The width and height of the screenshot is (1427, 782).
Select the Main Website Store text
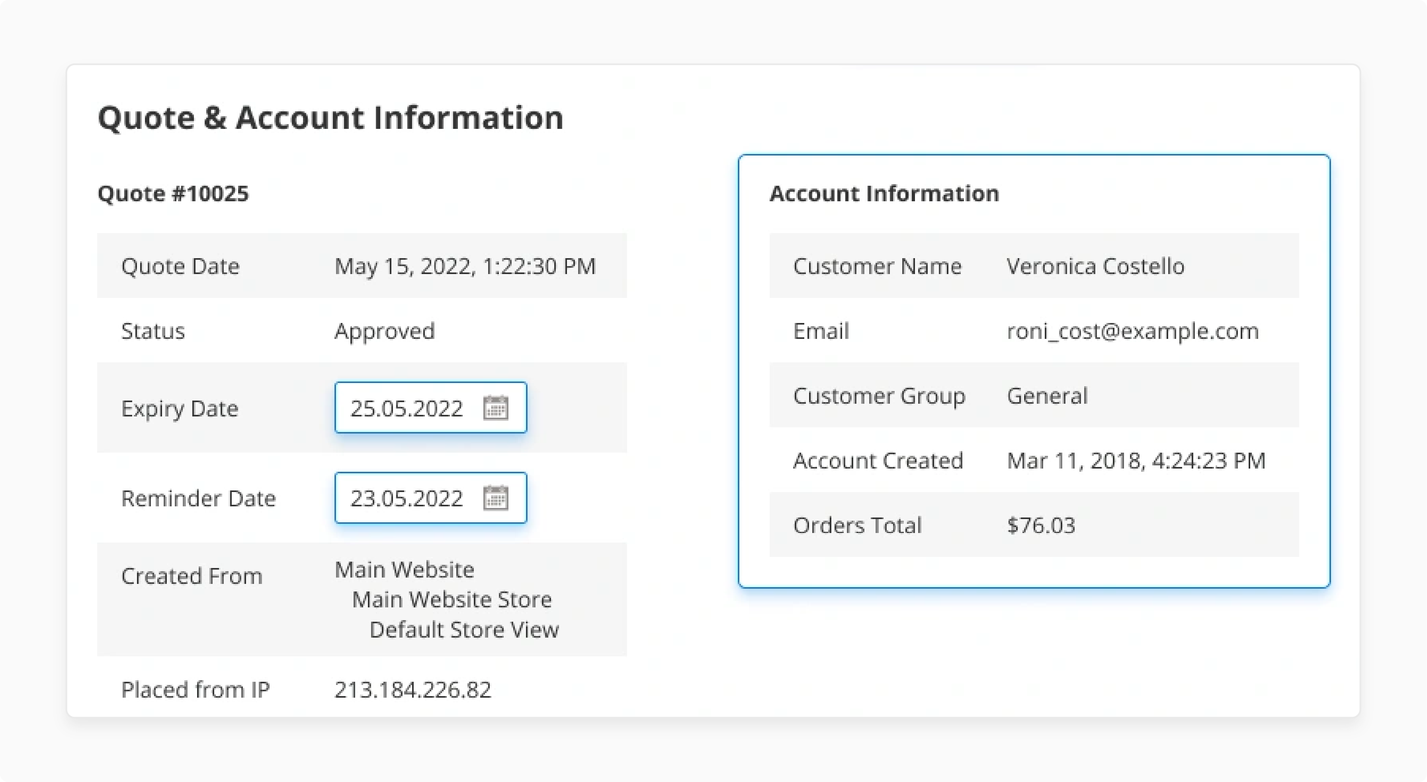click(452, 599)
